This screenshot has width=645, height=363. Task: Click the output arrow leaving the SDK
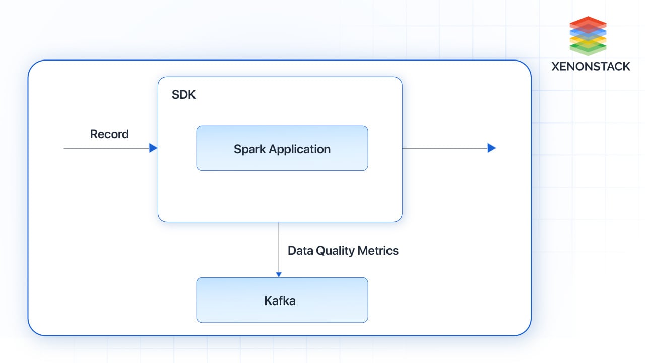(x=448, y=148)
